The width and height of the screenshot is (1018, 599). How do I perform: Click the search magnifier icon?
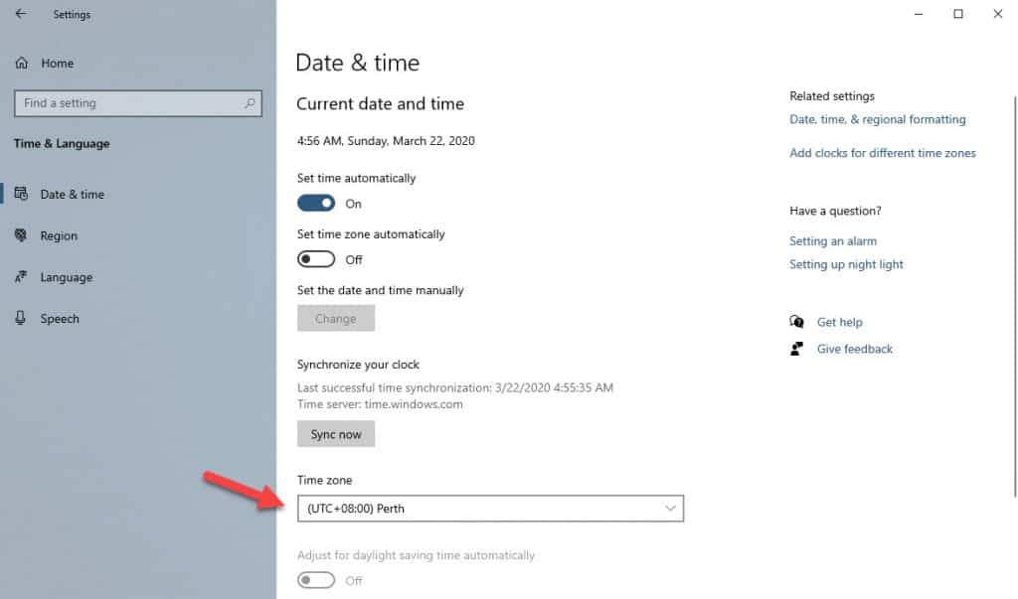click(x=252, y=102)
